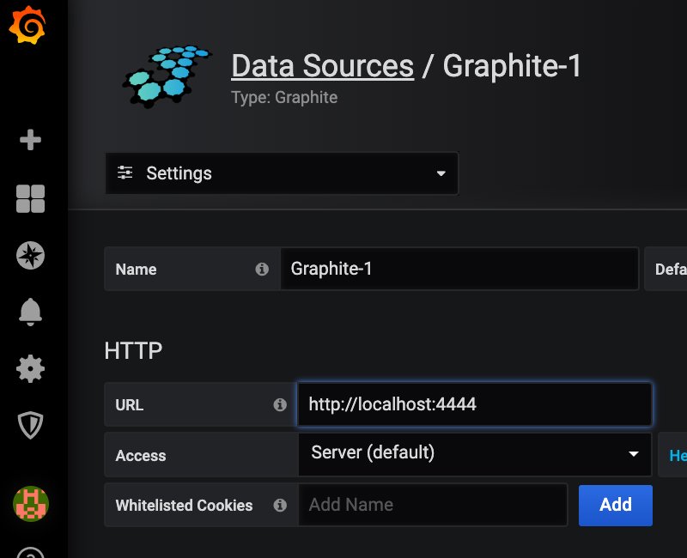Click the info icon beside URL

click(x=280, y=404)
